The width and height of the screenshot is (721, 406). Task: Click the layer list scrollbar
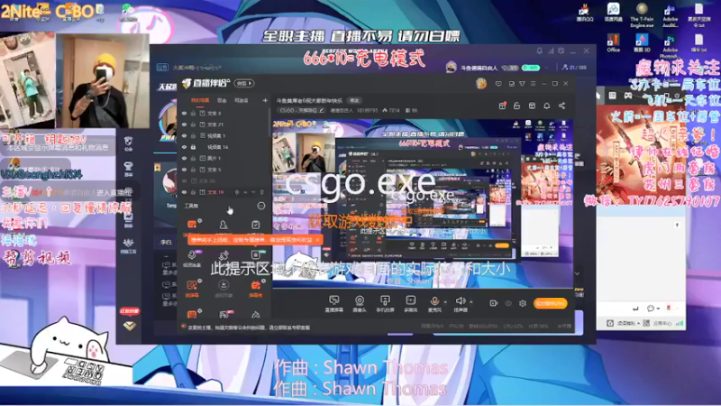click(x=269, y=122)
